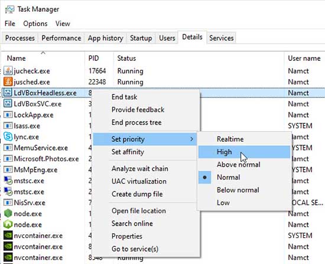Select the MsMpEng.exe process icon
The height and width of the screenshot is (264, 325).
8,170
